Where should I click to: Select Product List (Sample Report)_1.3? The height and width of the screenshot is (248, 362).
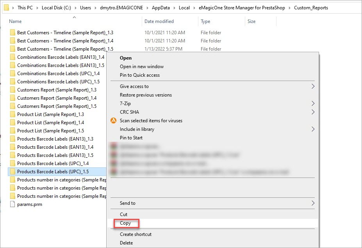point(50,114)
